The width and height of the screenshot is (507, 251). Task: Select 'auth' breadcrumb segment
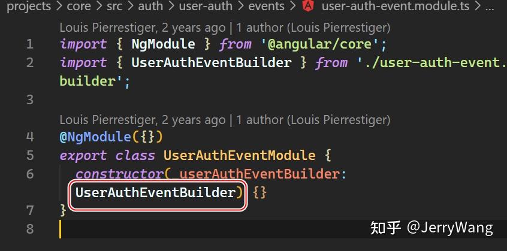coord(150,7)
